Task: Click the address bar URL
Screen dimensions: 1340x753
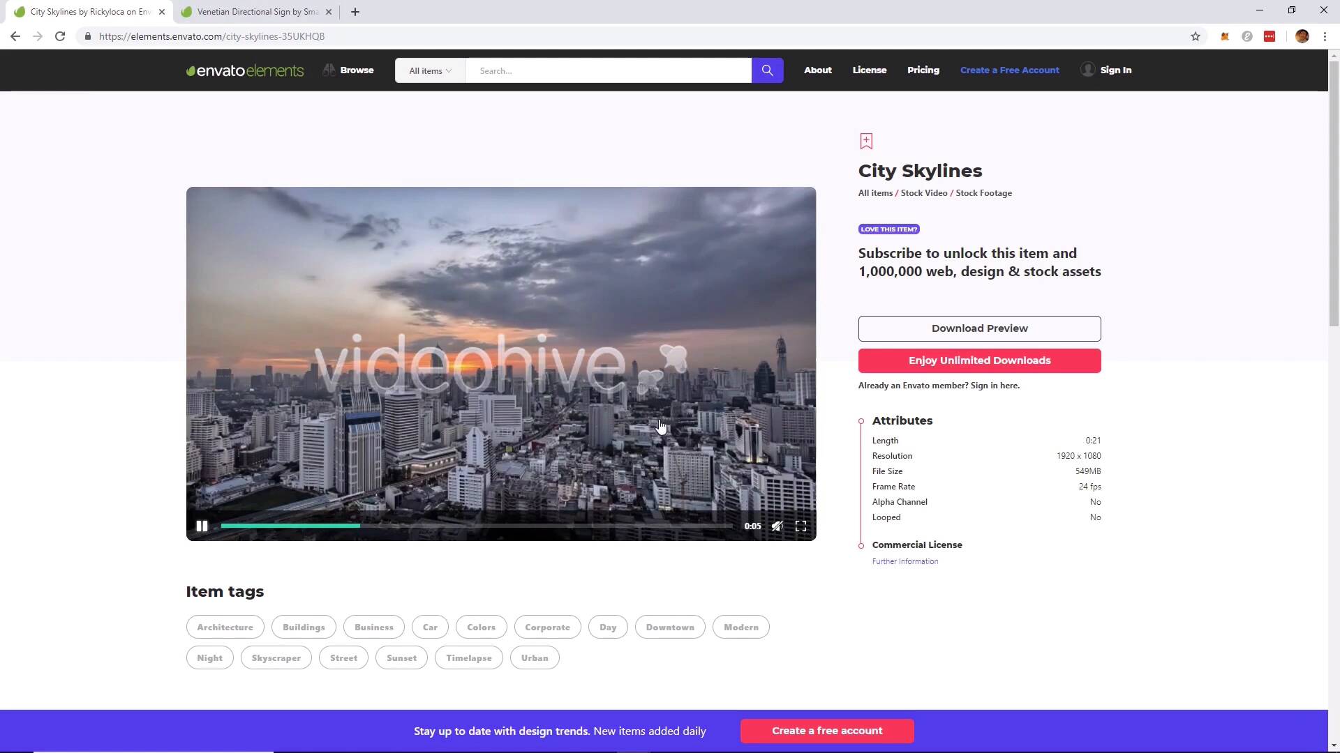Action: (211, 36)
